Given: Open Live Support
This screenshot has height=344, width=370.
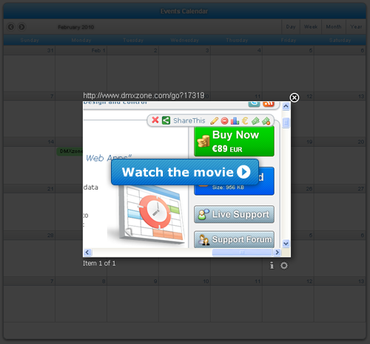Looking at the screenshot, I should tap(234, 214).
